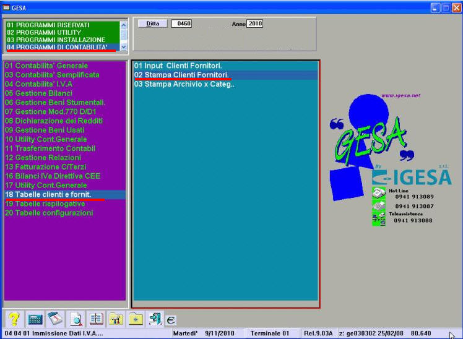The height and width of the screenshot is (339, 463).
Task: Open 10 Utility Cont.Generale
Action: point(65,139)
